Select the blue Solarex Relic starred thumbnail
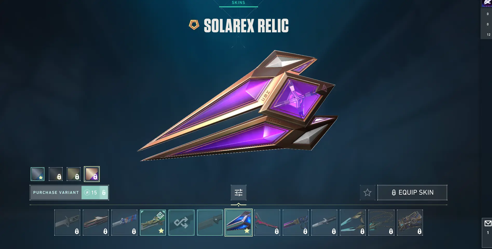 (238, 223)
